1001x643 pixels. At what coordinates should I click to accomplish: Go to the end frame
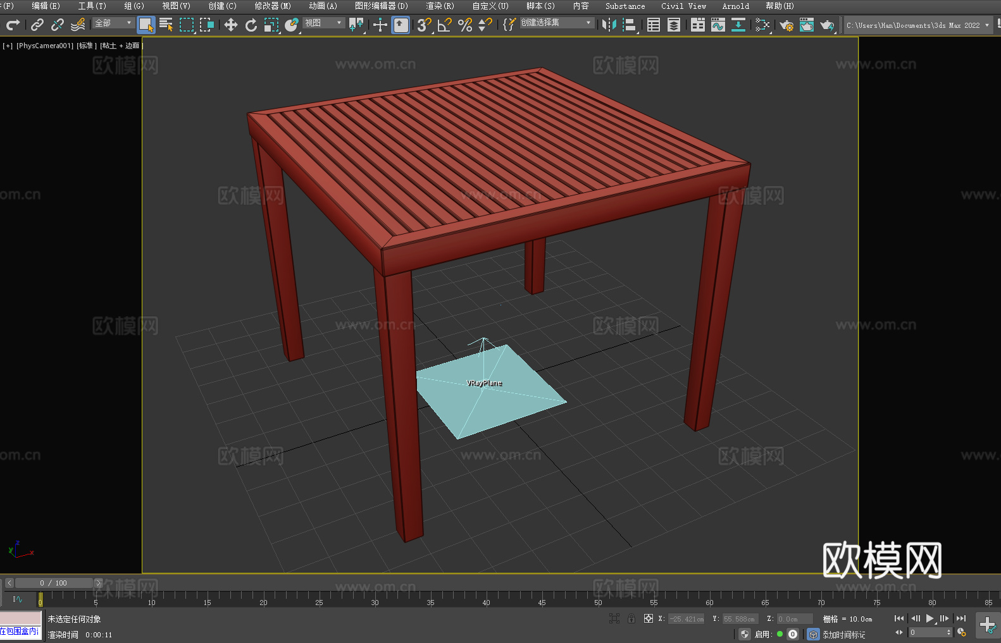coord(961,618)
